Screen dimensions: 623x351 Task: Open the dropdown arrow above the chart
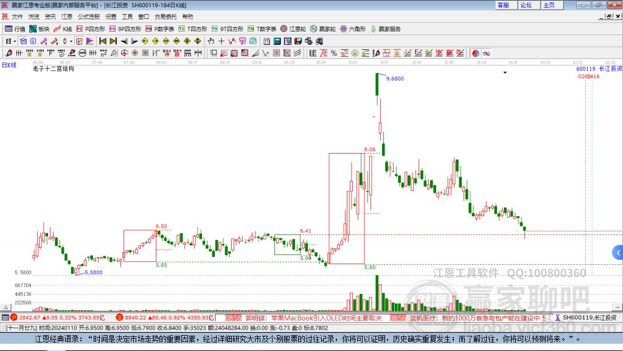[505, 73]
